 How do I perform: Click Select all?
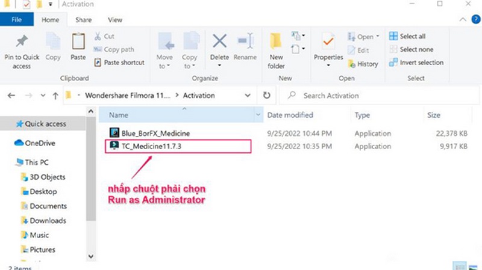pos(407,36)
